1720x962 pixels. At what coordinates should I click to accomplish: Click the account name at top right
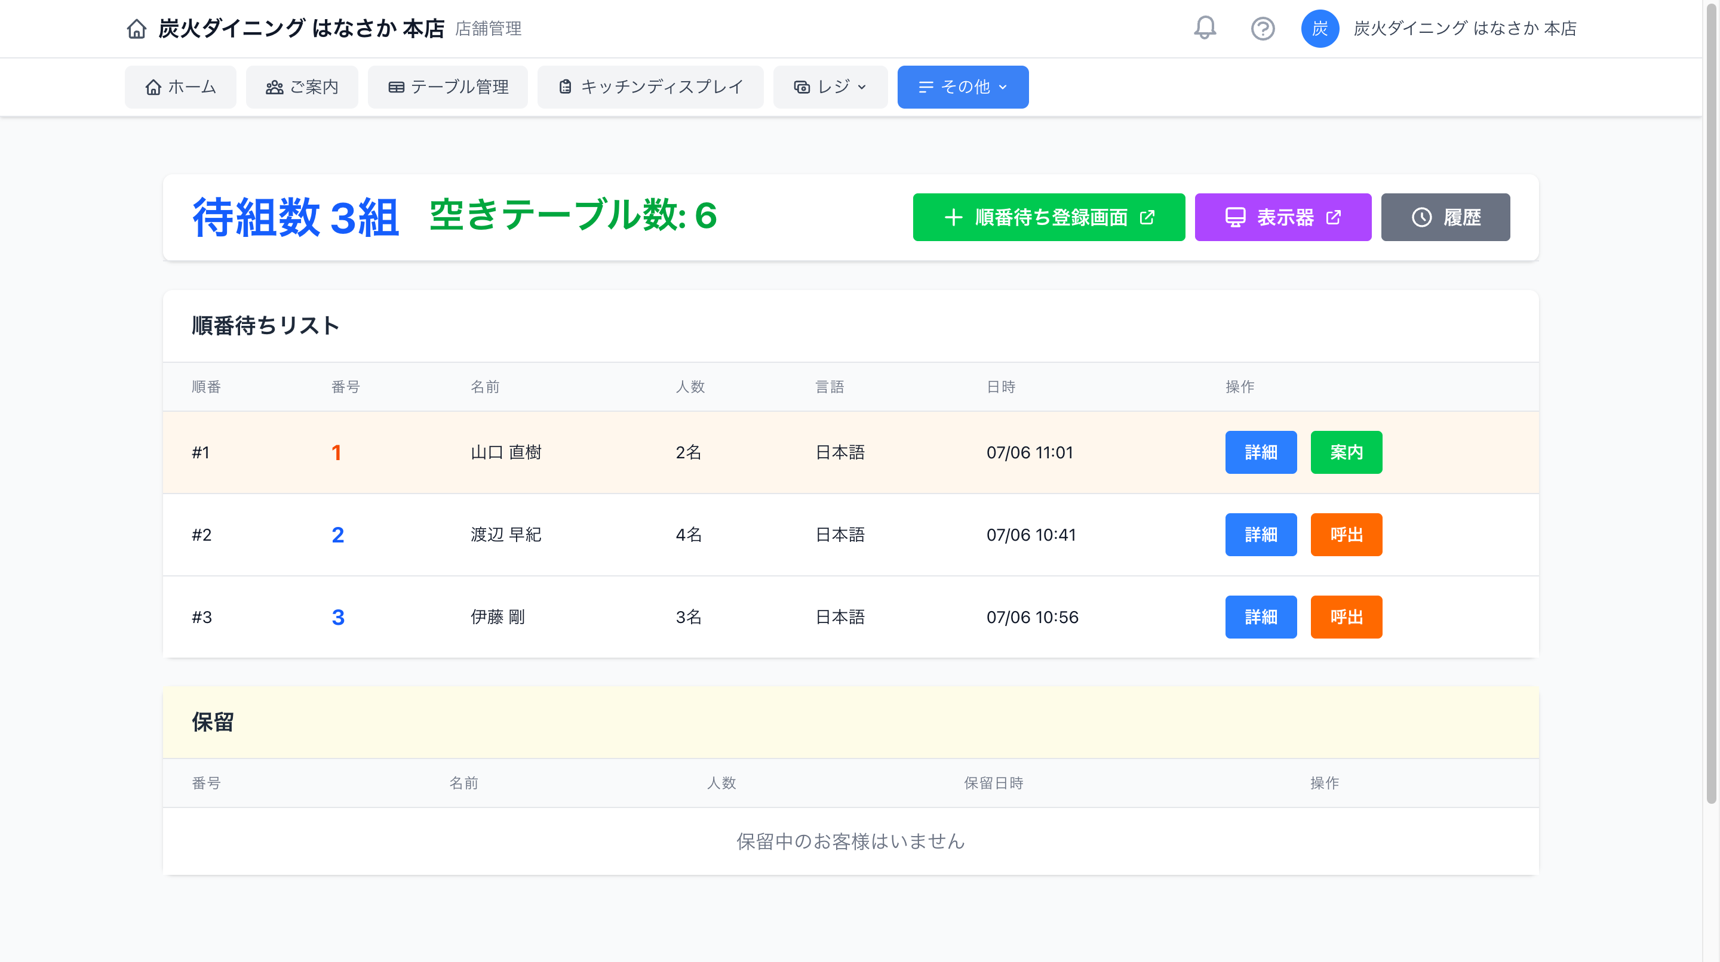(x=1464, y=29)
